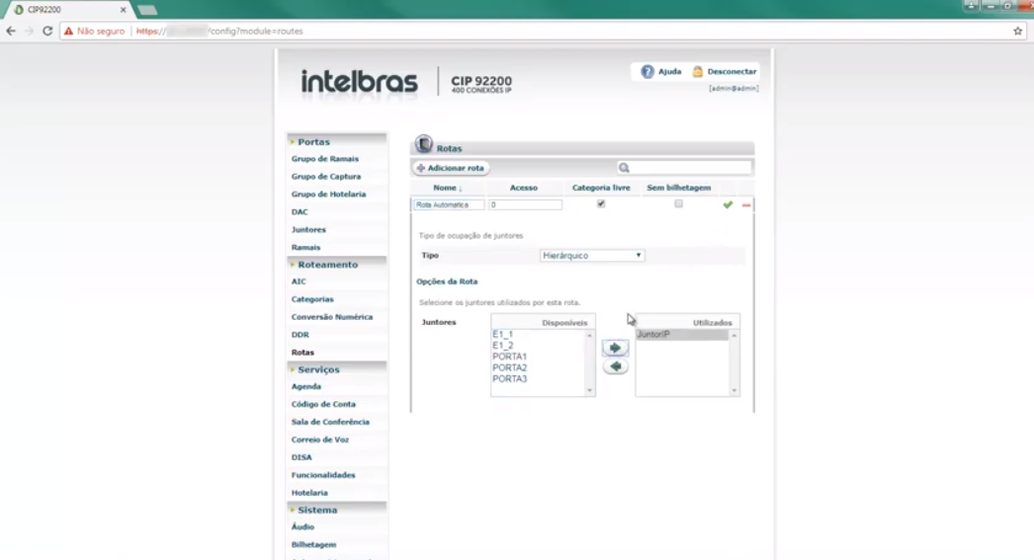Click the green checkmark to save route
The image size is (1034, 560).
coord(728,204)
